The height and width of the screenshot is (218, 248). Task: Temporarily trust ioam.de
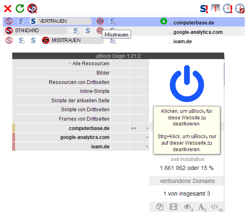pyautogui.click(x=22, y=41)
